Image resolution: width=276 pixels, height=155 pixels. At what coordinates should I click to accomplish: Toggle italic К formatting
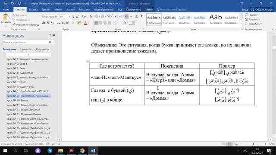point(48,23)
